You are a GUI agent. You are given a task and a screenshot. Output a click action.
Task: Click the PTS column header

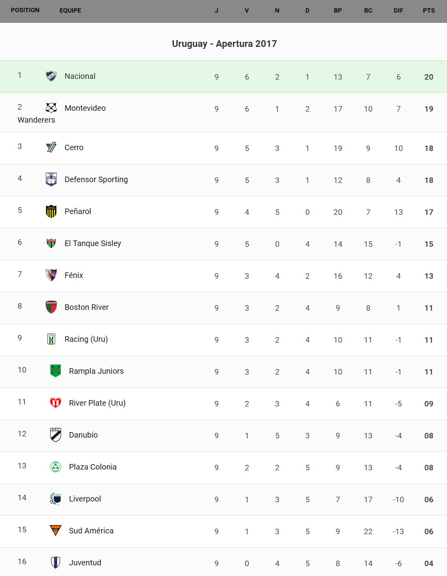[x=428, y=11]
